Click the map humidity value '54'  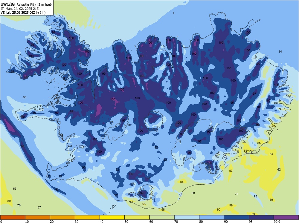271,154
